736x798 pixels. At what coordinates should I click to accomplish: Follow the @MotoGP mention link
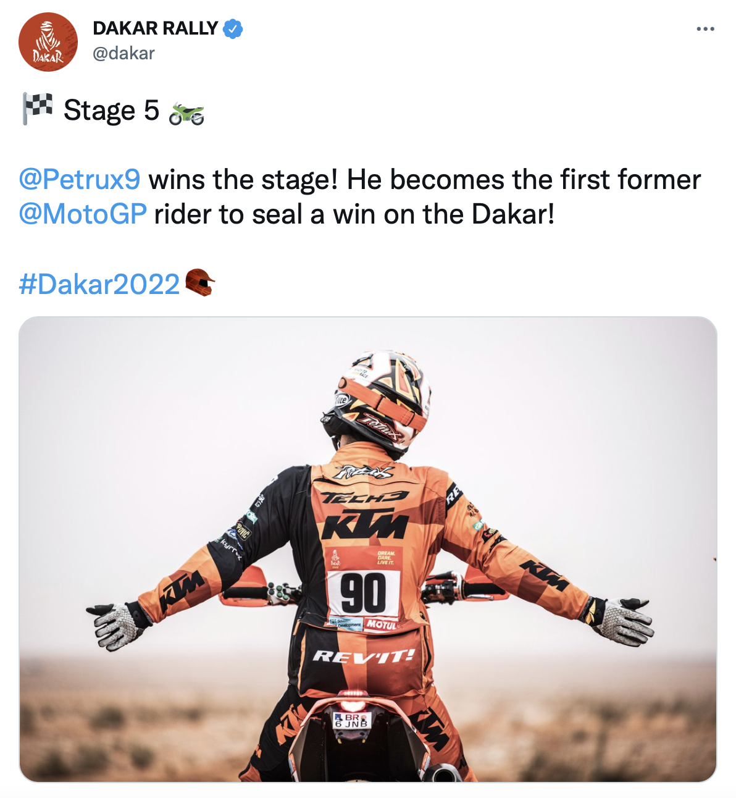(x=83, y=214)
